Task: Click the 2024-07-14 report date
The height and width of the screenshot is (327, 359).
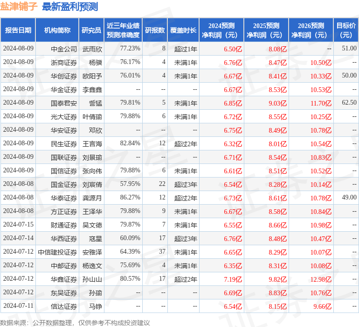Action: 18,238
